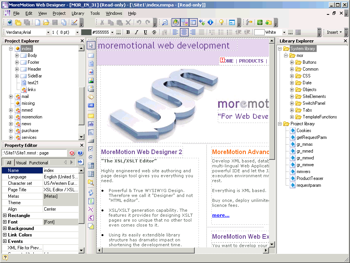
Task: Open the Project menu
Action: pos(59,13)
